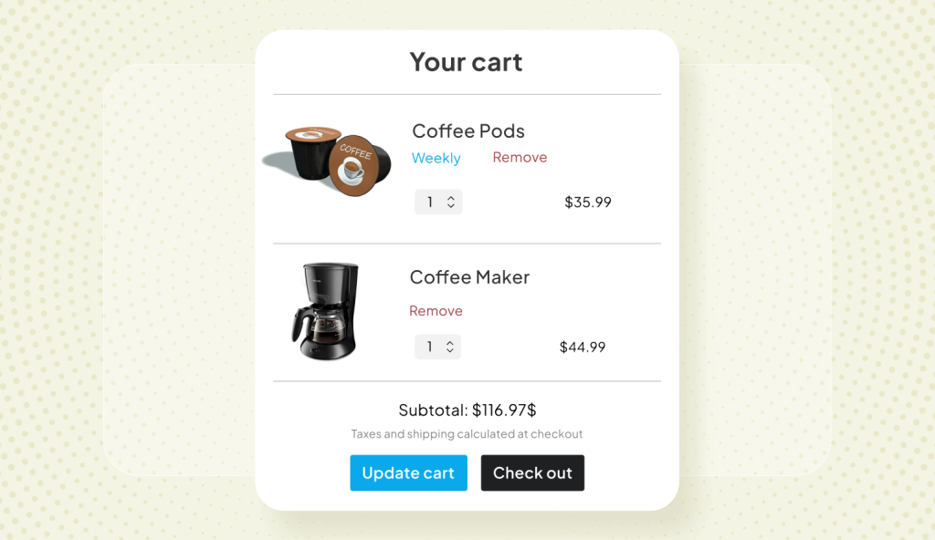The width and height of the screenshot is (935, 540).
Task: Select the Coffee Pods product title
Action: (467, 130)
